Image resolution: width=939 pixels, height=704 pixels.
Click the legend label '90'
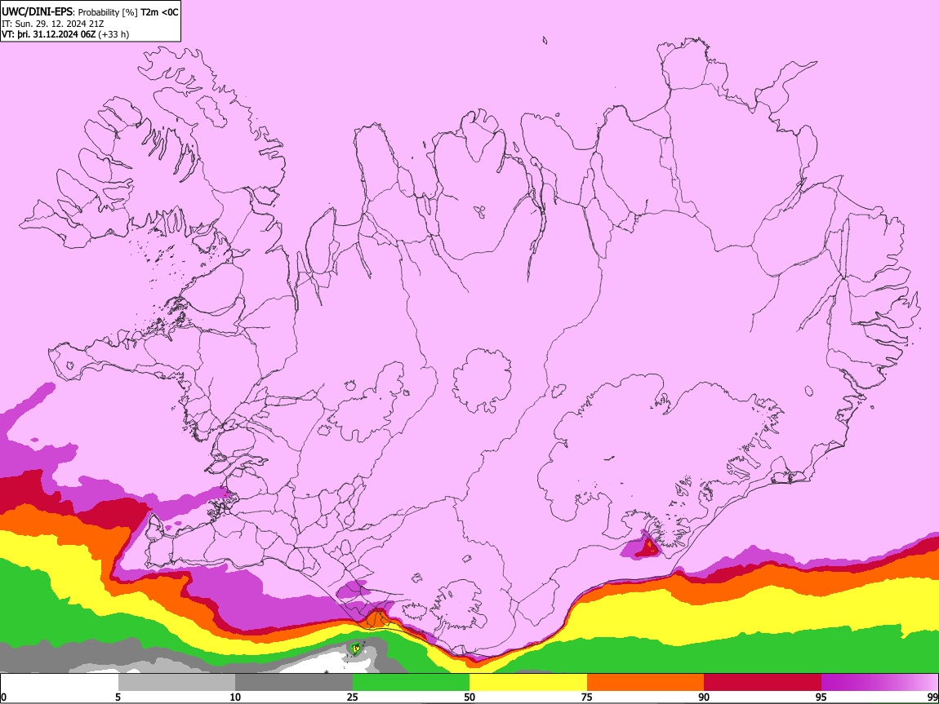[704, 697]
